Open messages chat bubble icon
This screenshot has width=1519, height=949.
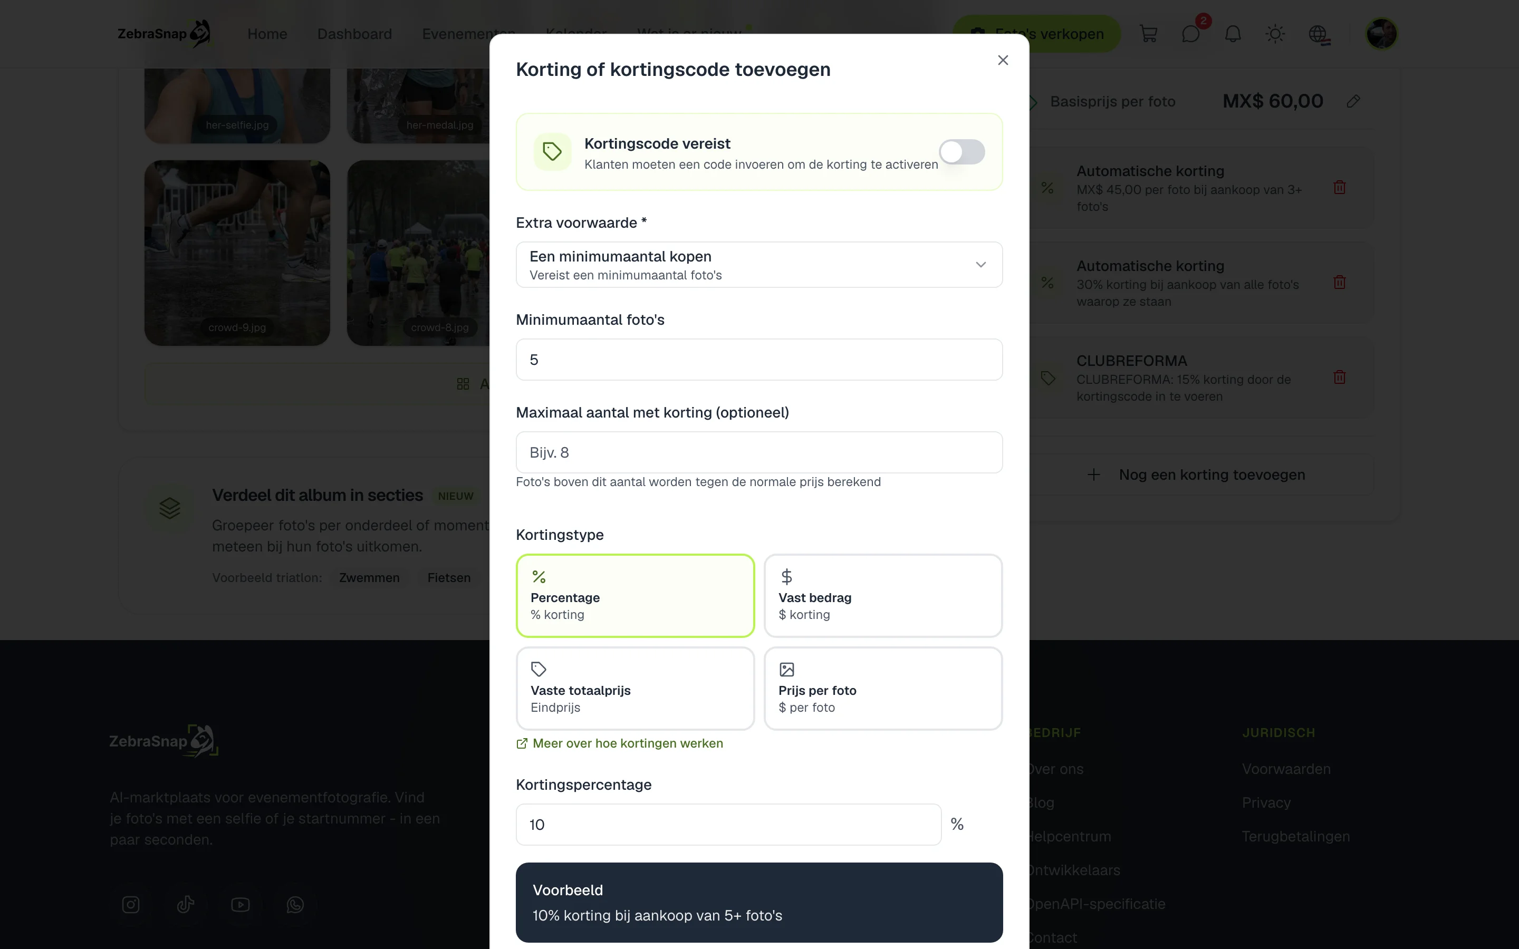(1191, 34)
